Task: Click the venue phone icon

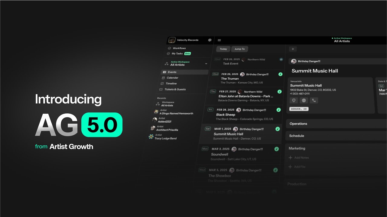Action: click(x=314, y=100)
